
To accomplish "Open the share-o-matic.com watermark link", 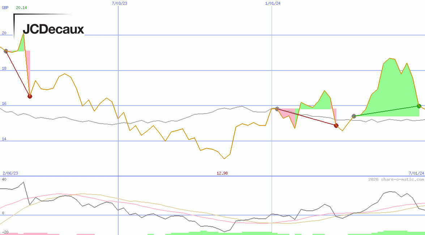I will [396, 179].
